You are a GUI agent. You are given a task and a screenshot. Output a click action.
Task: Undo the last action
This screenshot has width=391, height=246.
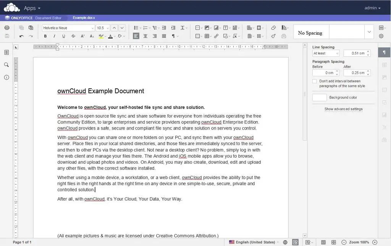[x=22, y=36]
